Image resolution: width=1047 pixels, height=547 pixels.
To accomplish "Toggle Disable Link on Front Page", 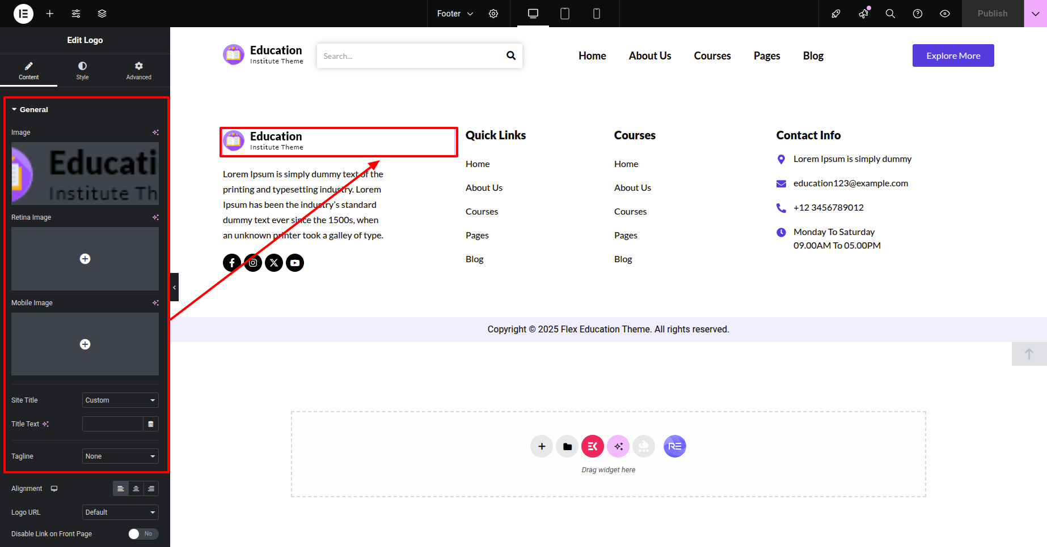I will coord(143,534).
